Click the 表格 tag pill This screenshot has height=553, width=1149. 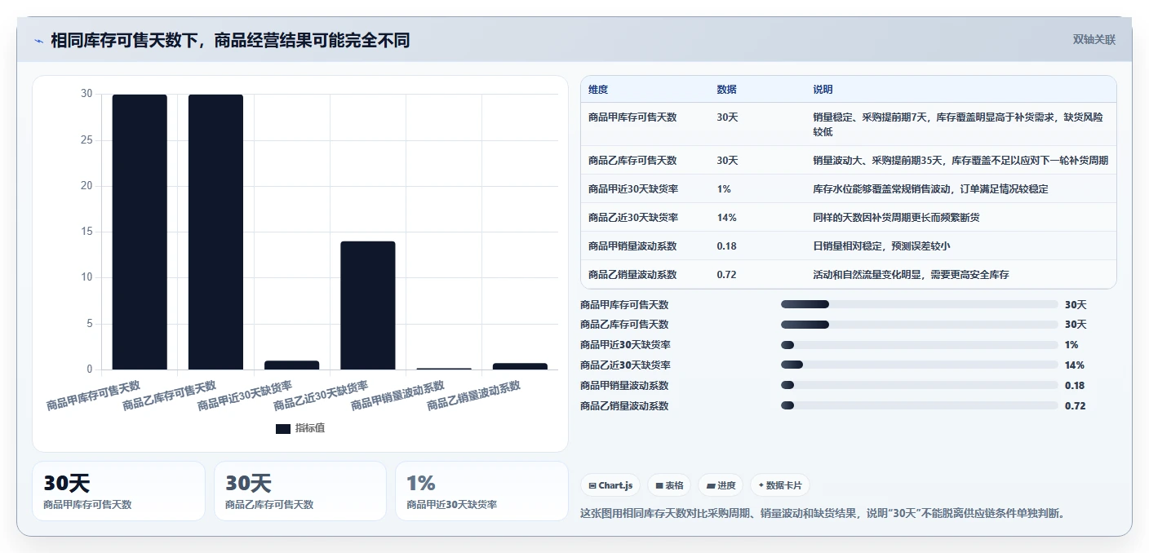click(668, 485)
